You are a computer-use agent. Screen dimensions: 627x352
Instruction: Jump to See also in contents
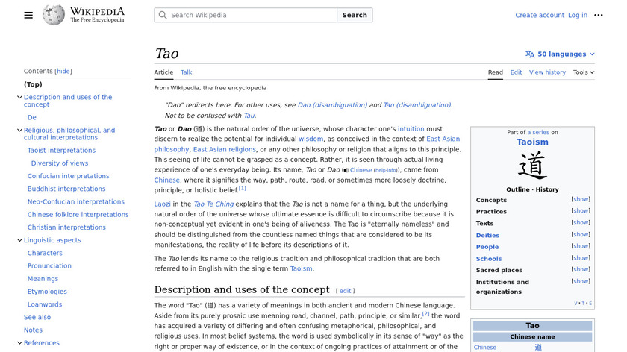(37, 317)
